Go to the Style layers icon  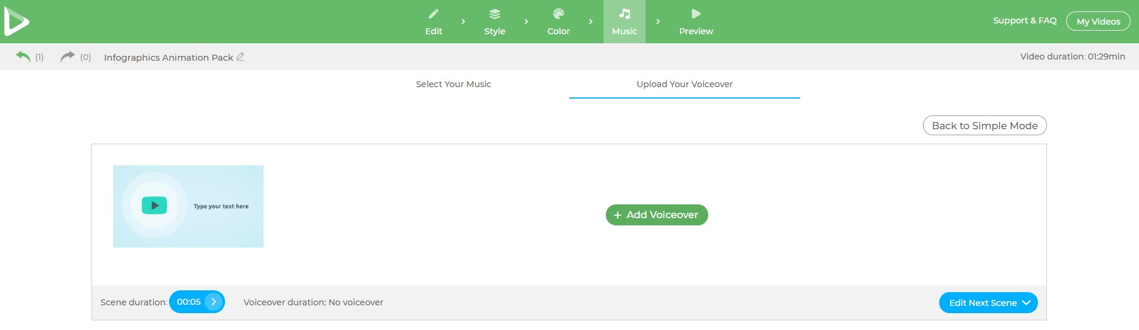495,14
